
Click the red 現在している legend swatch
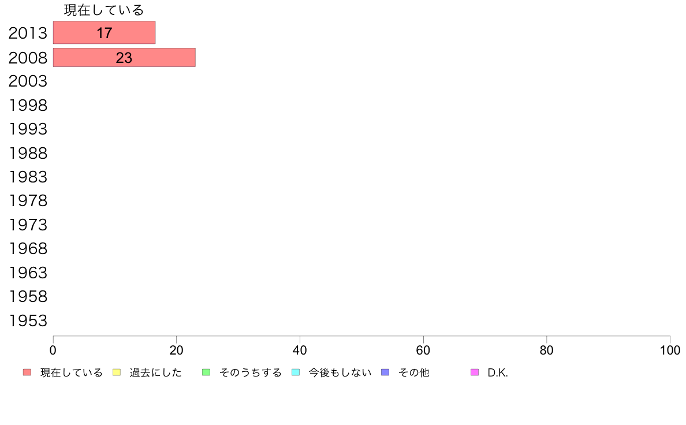[27, 372]
